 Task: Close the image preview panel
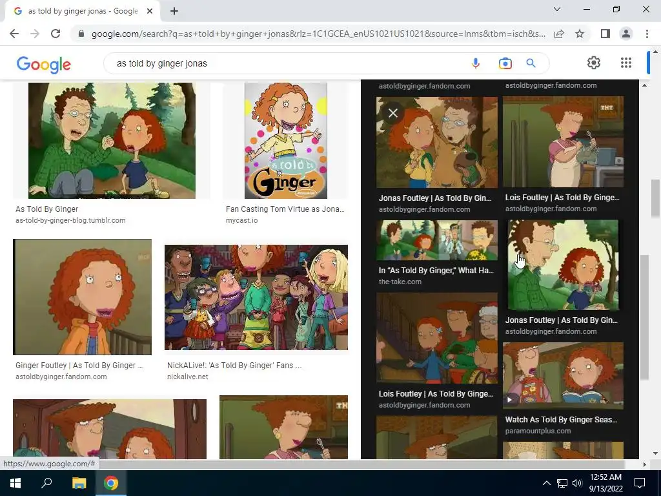pyautogui.click(x=393, y=113)
